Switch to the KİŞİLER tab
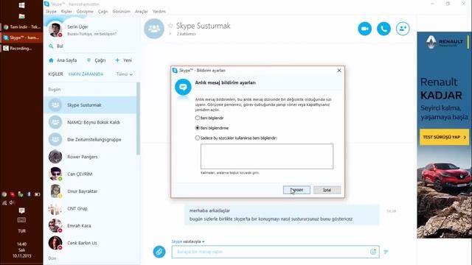Screen dimensions: 472x265 point(56,74)
